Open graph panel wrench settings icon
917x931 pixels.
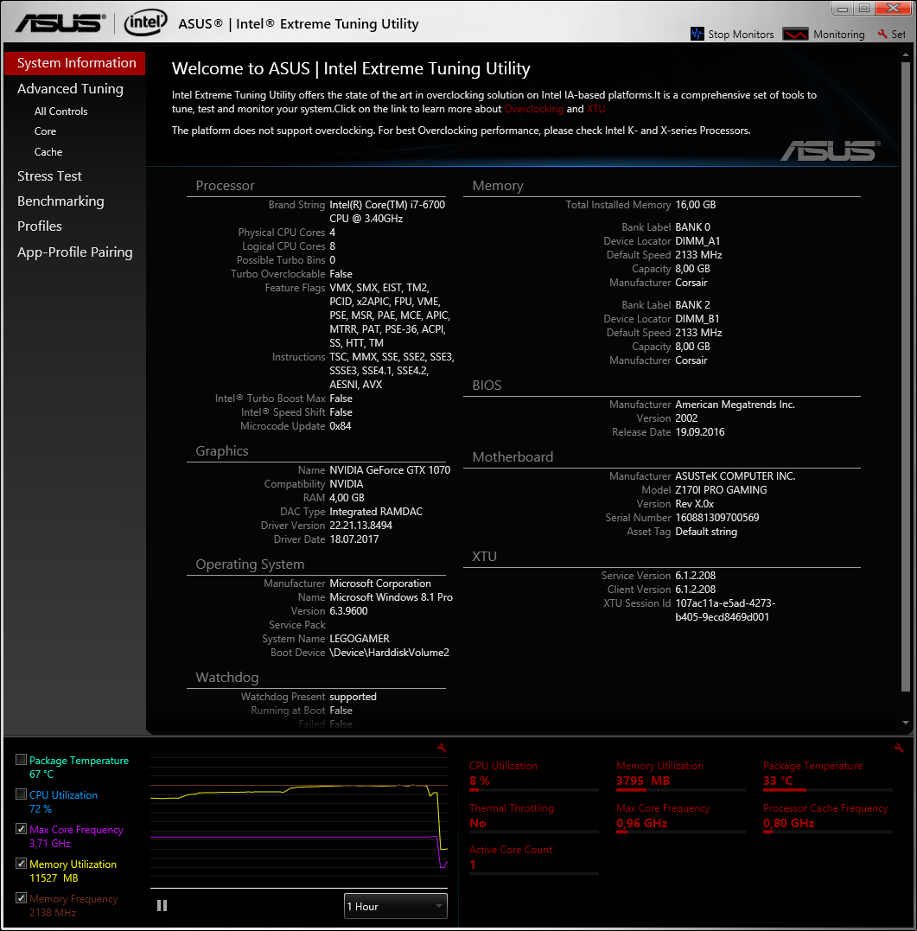(442, 748)
